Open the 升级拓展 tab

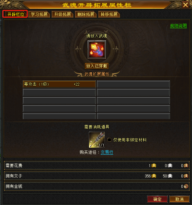(x=62, y=14)
